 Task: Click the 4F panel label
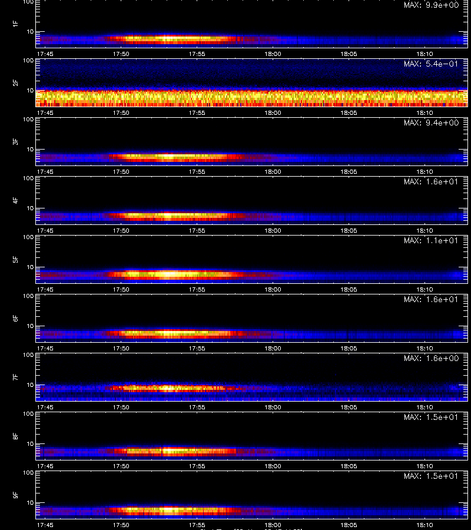point(15,200)
